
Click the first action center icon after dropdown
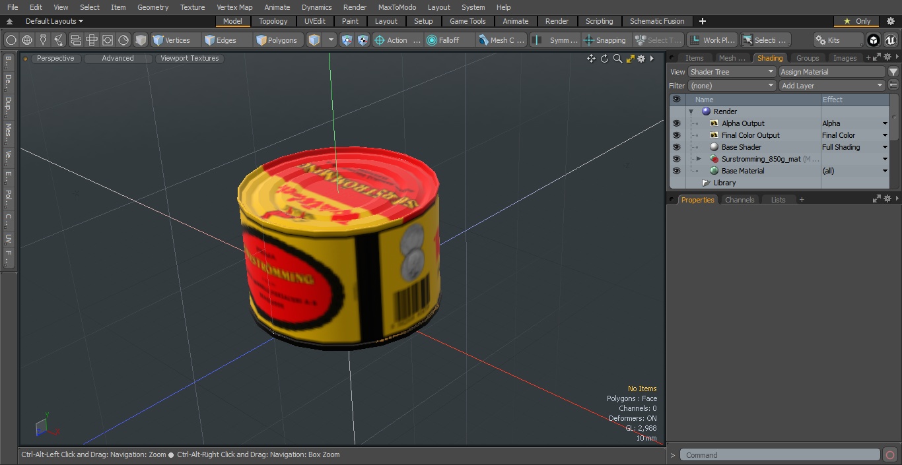point(347,40)
